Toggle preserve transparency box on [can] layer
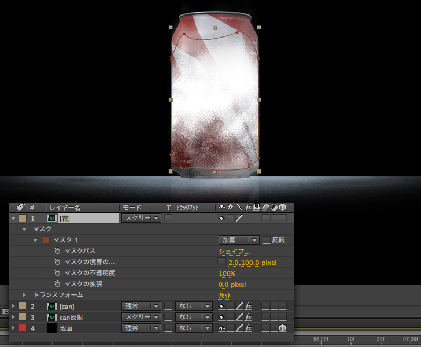Screen dimensions: 421x347 (168, 306)
